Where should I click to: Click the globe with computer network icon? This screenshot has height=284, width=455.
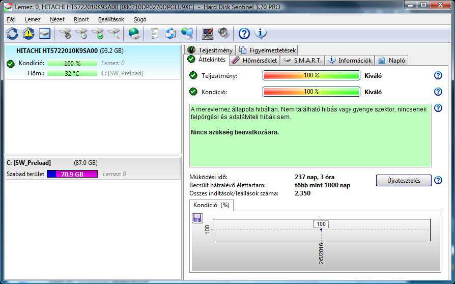click(187, 34)
